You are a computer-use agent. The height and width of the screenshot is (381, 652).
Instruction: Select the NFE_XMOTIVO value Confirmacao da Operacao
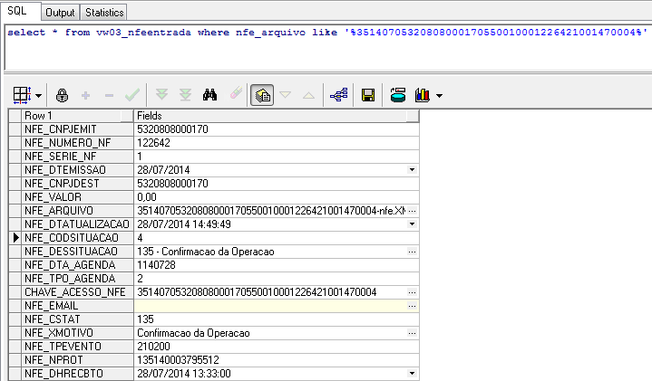click(x=193, y=333)
